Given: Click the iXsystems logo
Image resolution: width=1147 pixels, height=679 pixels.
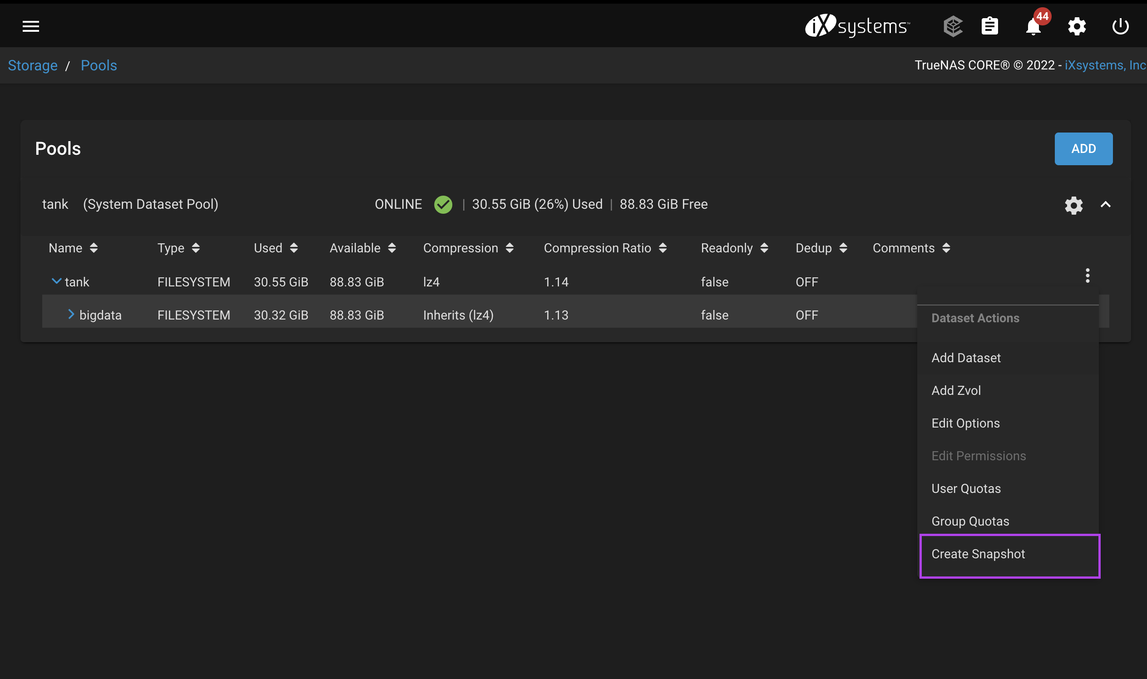Looking at the screenshot, I should [857, 26].
